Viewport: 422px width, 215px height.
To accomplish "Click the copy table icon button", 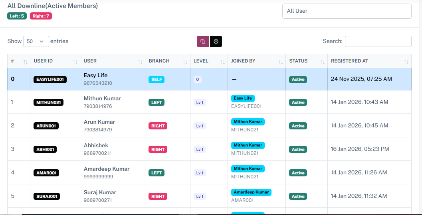I will point(203,41).
